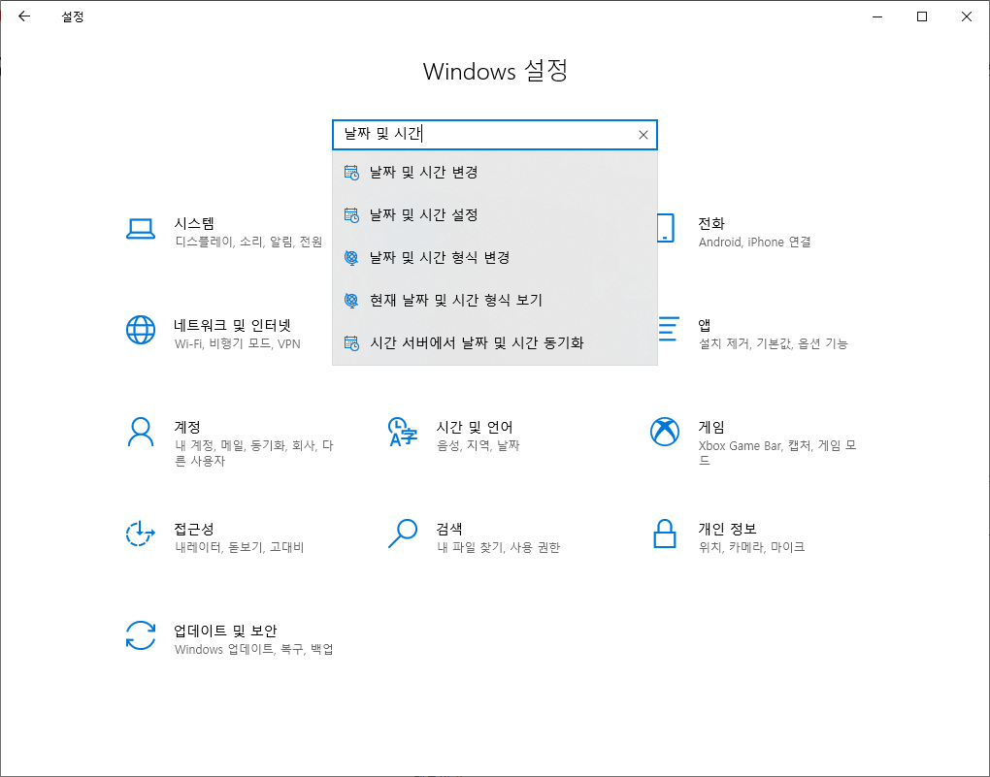Open the 게임 category title

pyautogui.click(x=711, y=428)
